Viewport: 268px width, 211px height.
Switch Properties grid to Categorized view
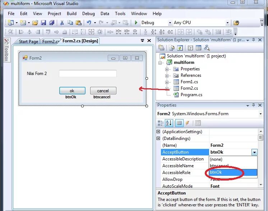(x=161, y=123)
